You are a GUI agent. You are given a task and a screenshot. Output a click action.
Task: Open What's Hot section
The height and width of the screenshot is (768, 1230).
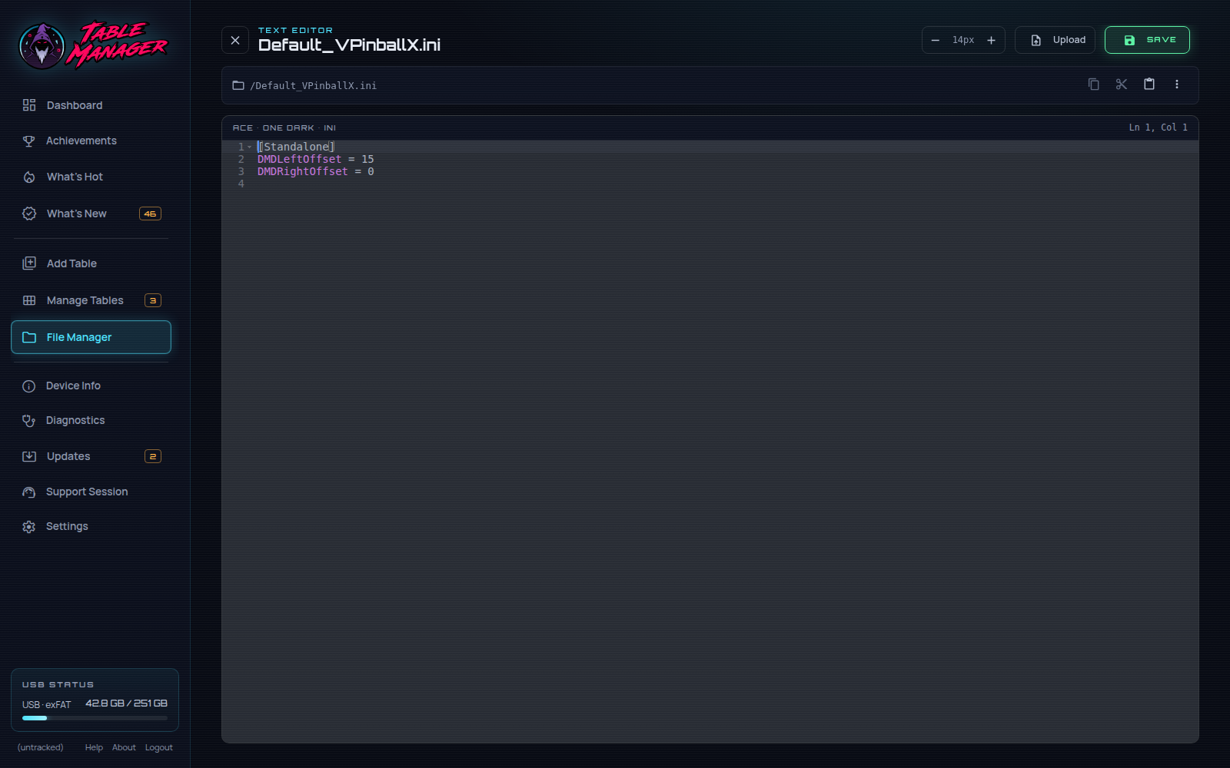coord(91,177)
